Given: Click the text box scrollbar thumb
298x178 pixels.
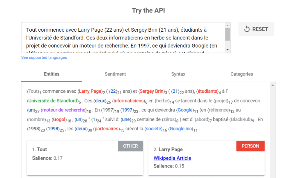Looking at the screenshot, I should 228,34.
